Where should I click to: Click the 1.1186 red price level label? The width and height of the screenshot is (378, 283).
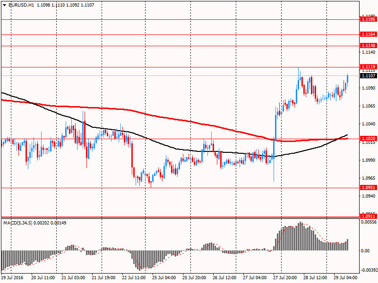coord(368,19)
